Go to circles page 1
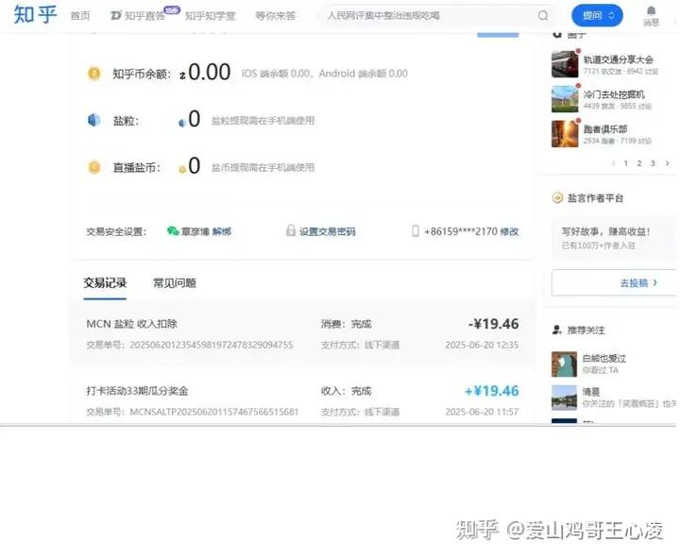This screenshot has height=558, width=680. tap(626, 163)
